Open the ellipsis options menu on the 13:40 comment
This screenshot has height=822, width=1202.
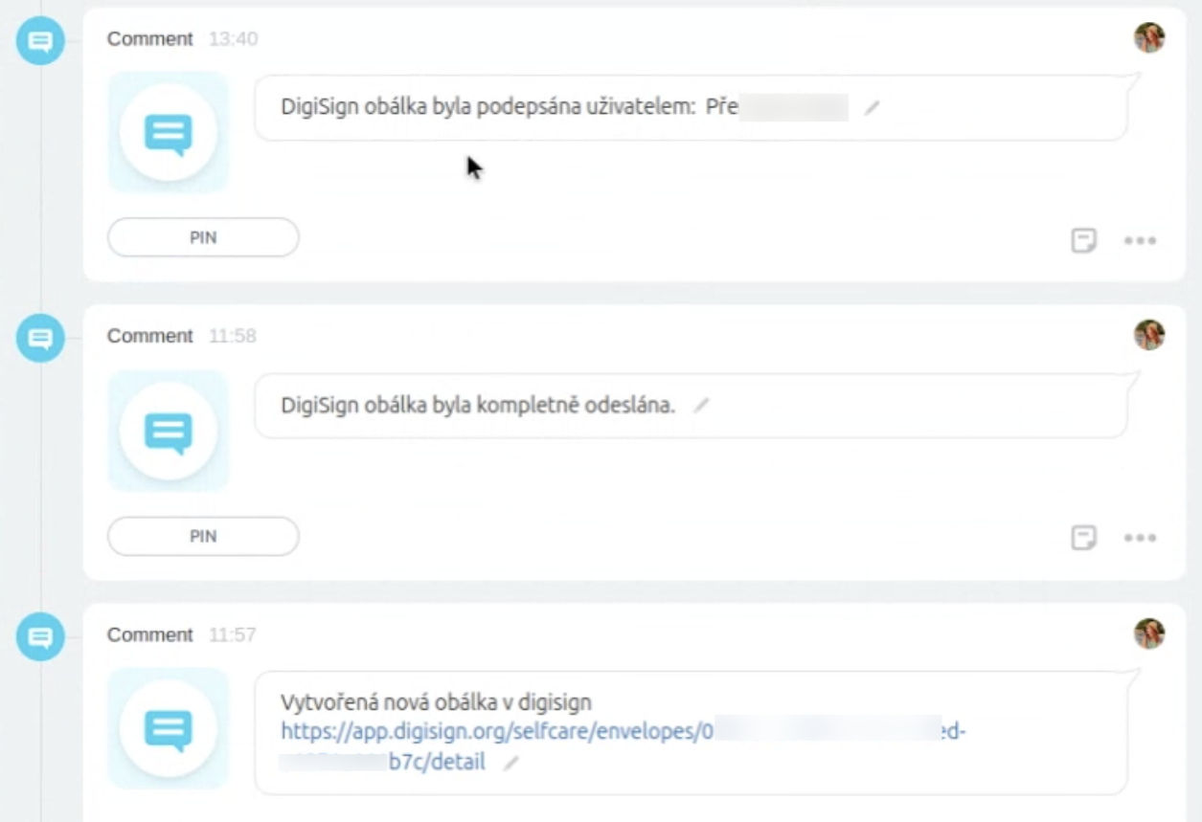tap(1141, 242)
